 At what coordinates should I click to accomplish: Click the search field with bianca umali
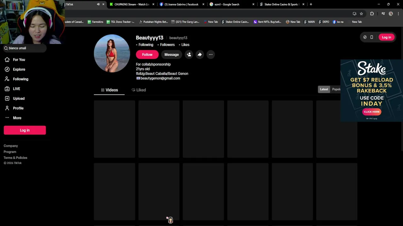coord(25,48)
